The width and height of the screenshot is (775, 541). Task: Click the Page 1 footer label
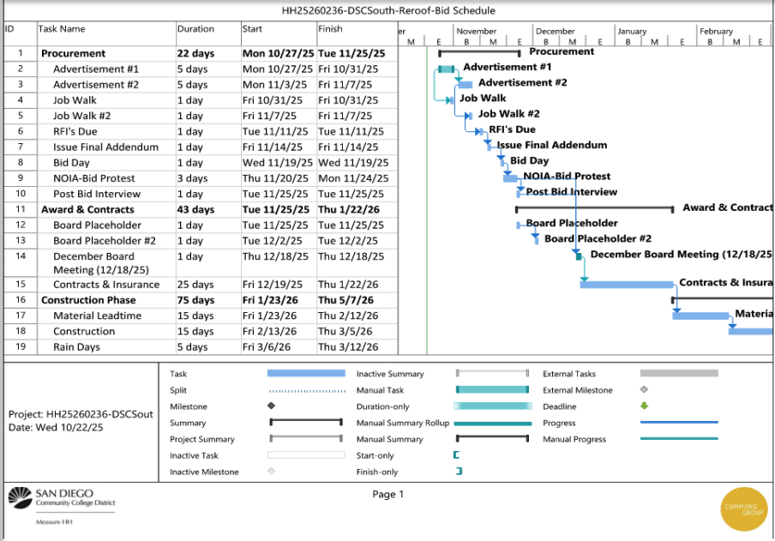pyautogui.click(x=387, y=494)
